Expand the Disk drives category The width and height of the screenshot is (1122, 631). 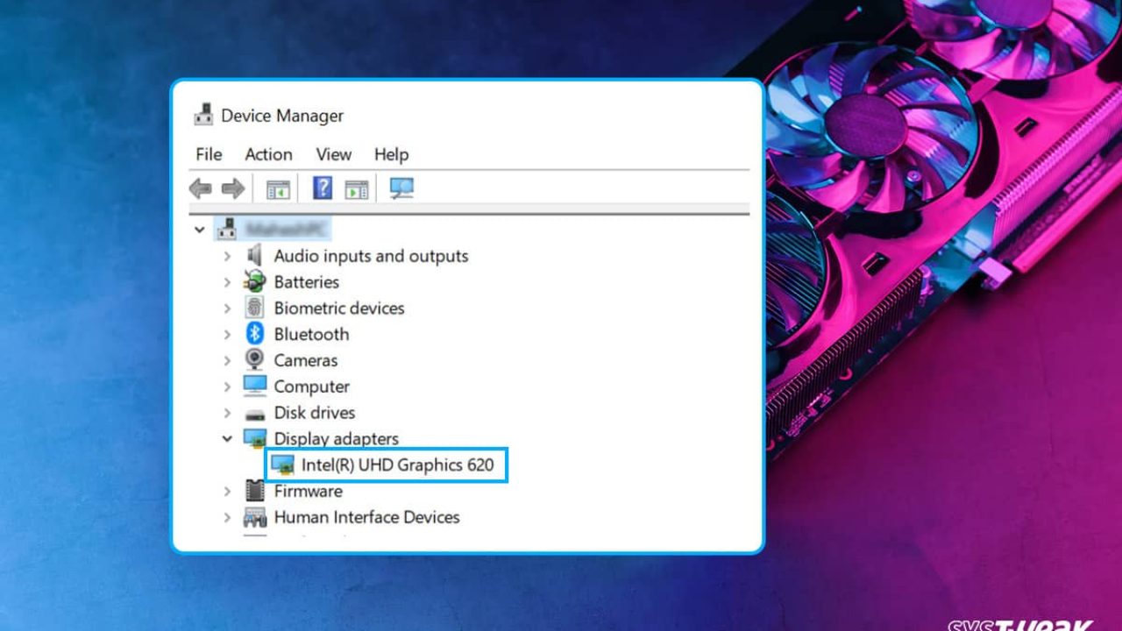click(227, 413)
